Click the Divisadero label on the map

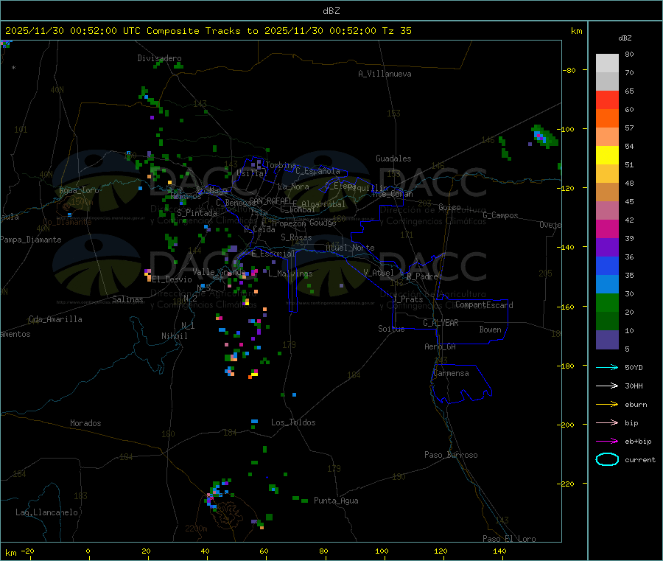159,58
